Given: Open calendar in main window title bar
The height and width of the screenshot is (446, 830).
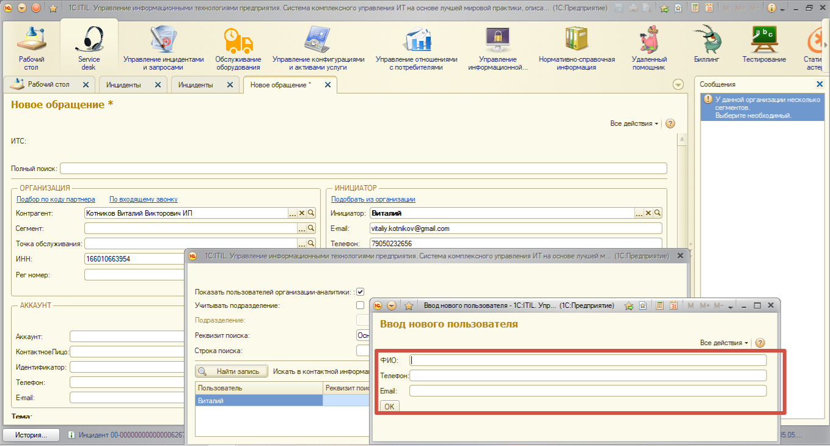Looking at the screenshot, I should pyautogui.click(x=709, y=8).
